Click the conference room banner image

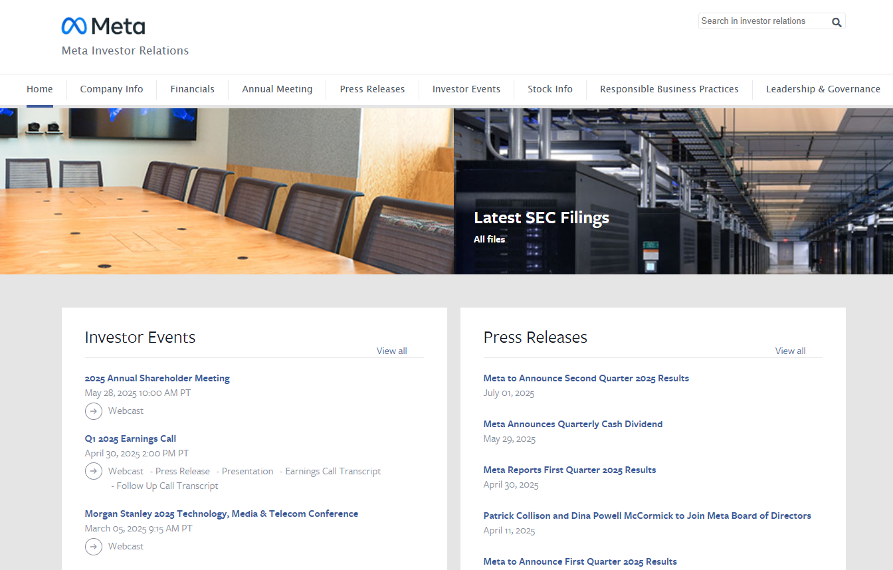coord(227,191)
